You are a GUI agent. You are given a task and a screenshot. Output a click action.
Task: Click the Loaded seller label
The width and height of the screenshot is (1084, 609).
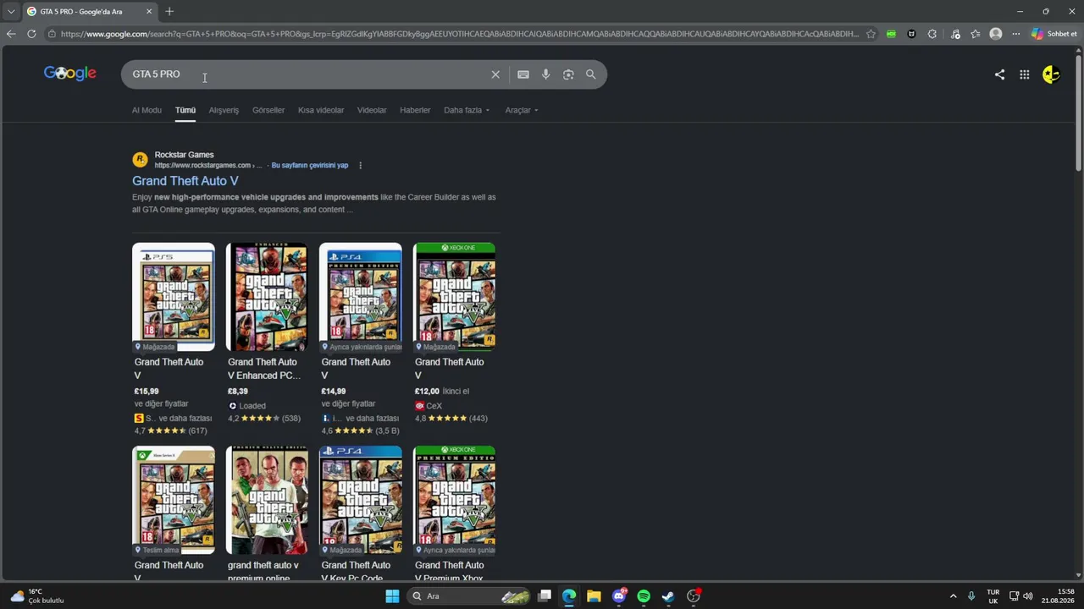pyautogui.click(x=252, y=406)
